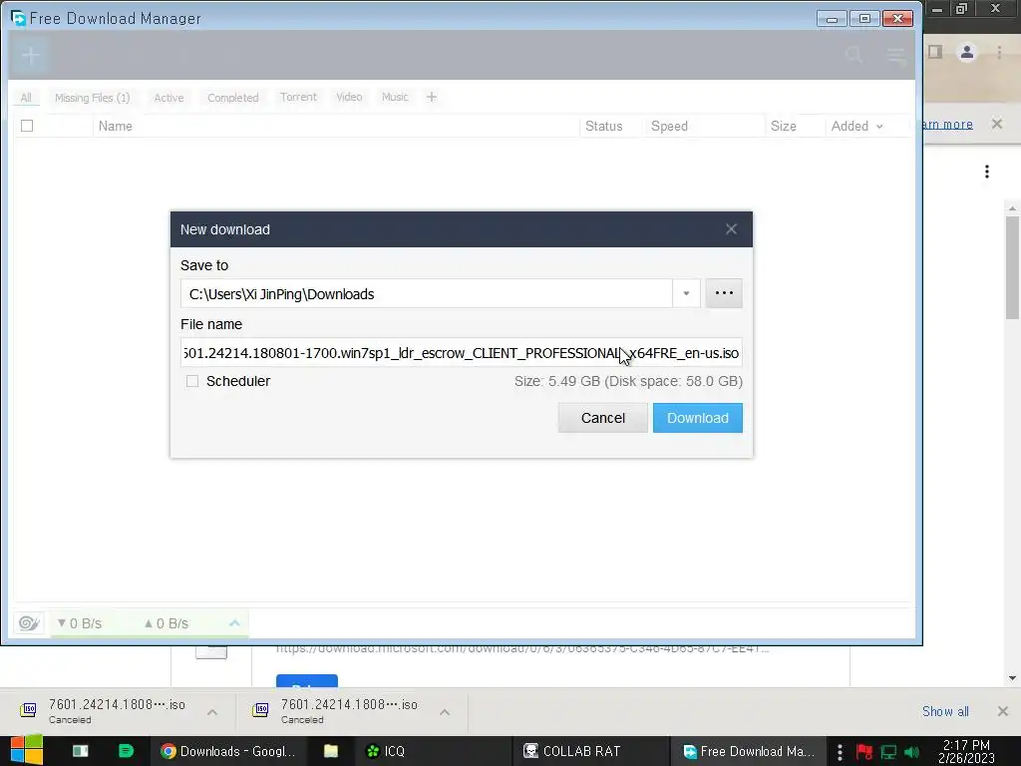Click the add new download plus button
Viewport: 1021px width, 766px height.
tap(30, 56)
